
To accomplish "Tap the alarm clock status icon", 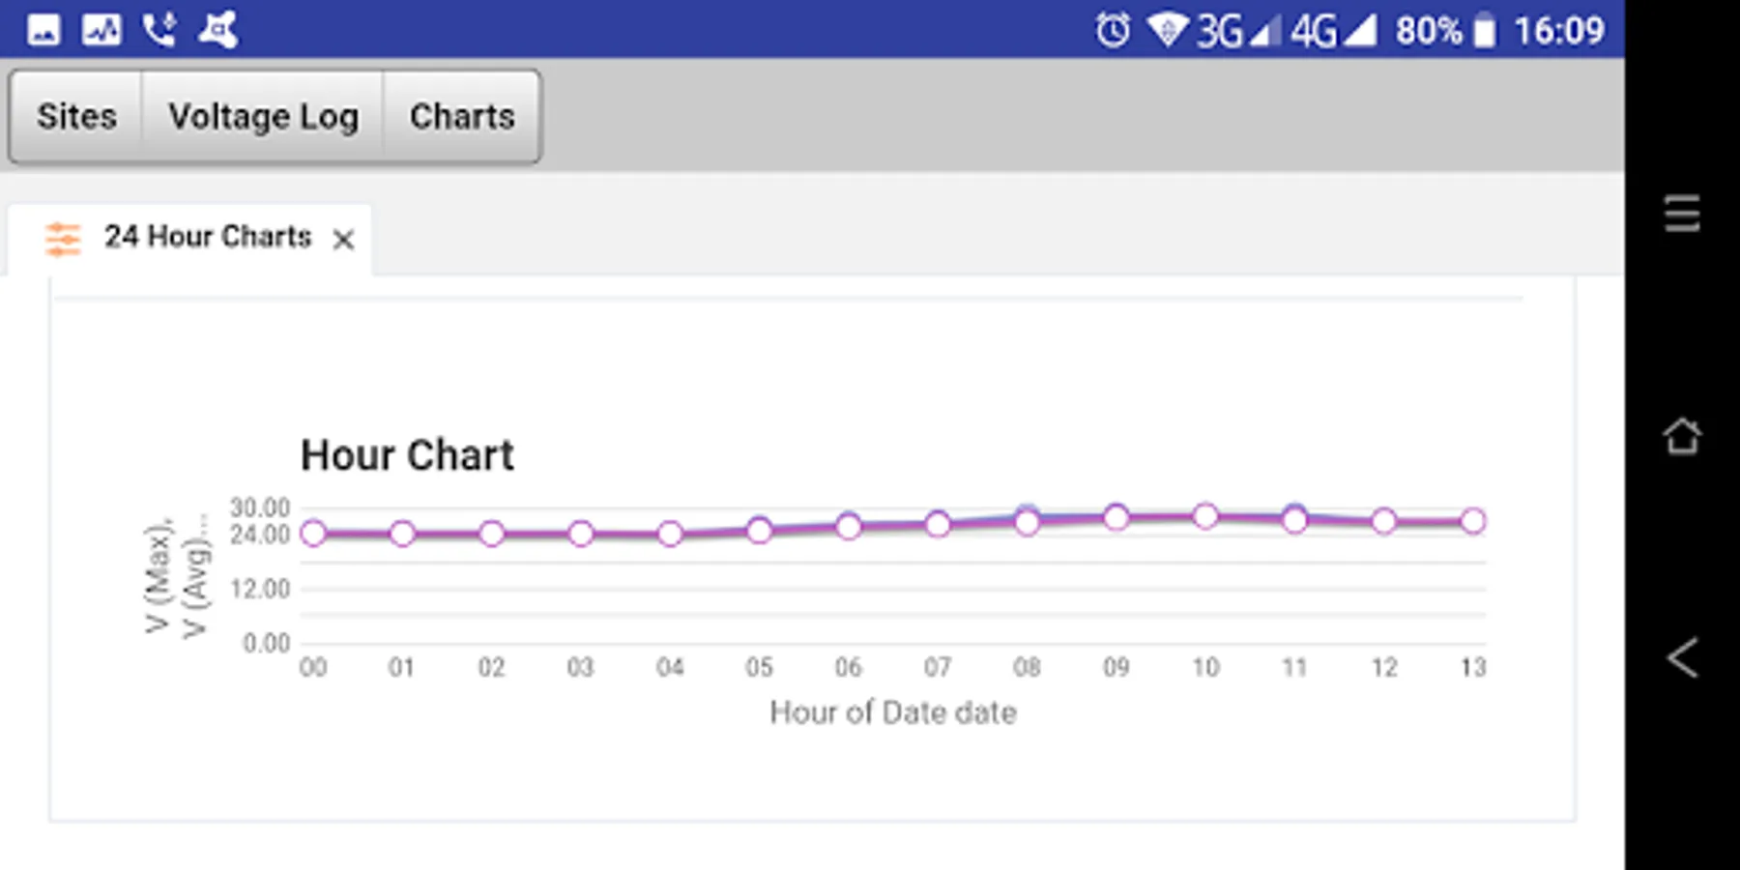I will [x=1113, y=30].
